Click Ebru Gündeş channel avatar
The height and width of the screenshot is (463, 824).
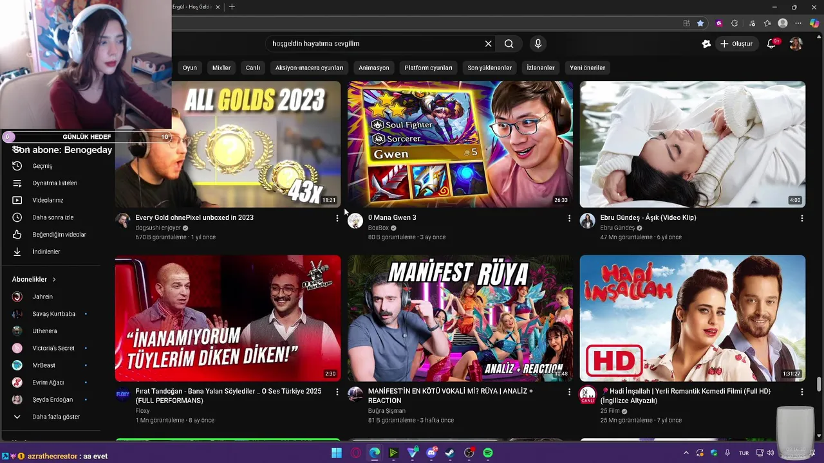click(x=587, y=221)
